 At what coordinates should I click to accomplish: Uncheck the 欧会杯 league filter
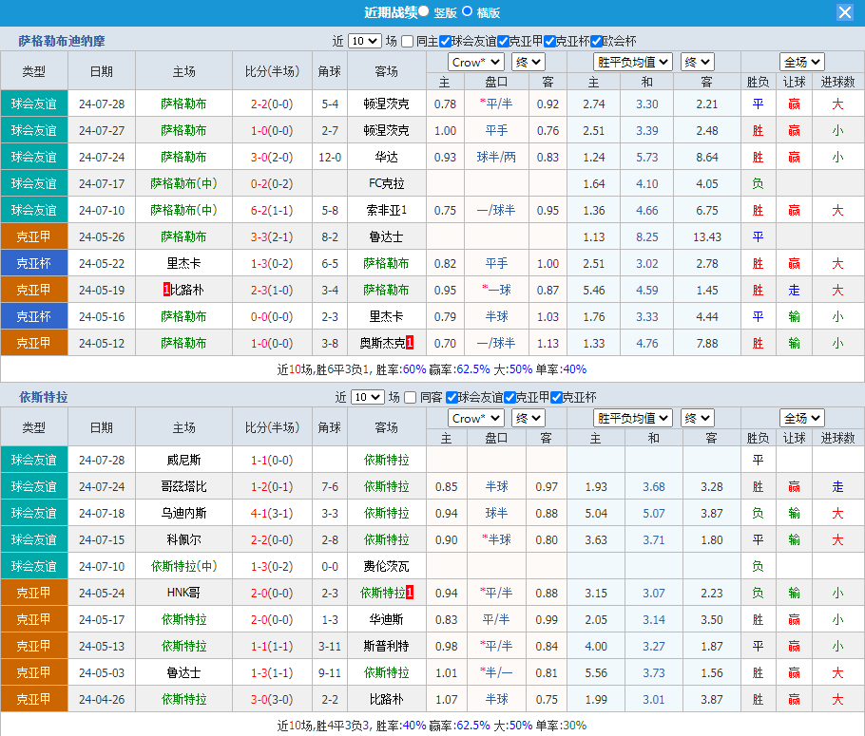click(597, 41)
